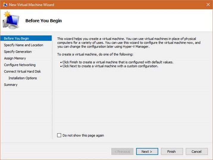Screen dimensions: 213x160
Task: Go to Specify Name and Location step
Action: (24, 45)
